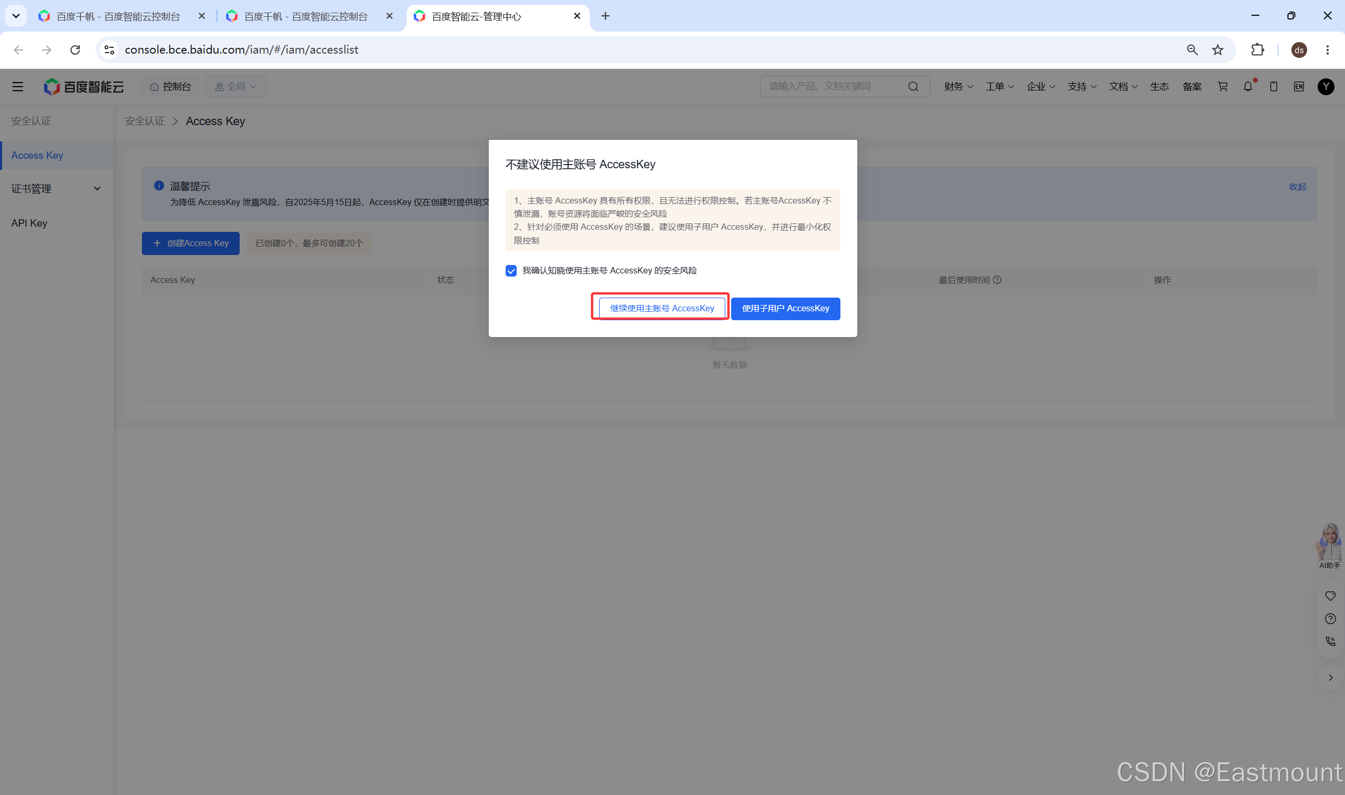This screenshot has width=1345, height=795.
Task: Uncheck 我确认知晓使用主账号 AccessKey 的安全风险 checkbox
Action: [511, 271]
